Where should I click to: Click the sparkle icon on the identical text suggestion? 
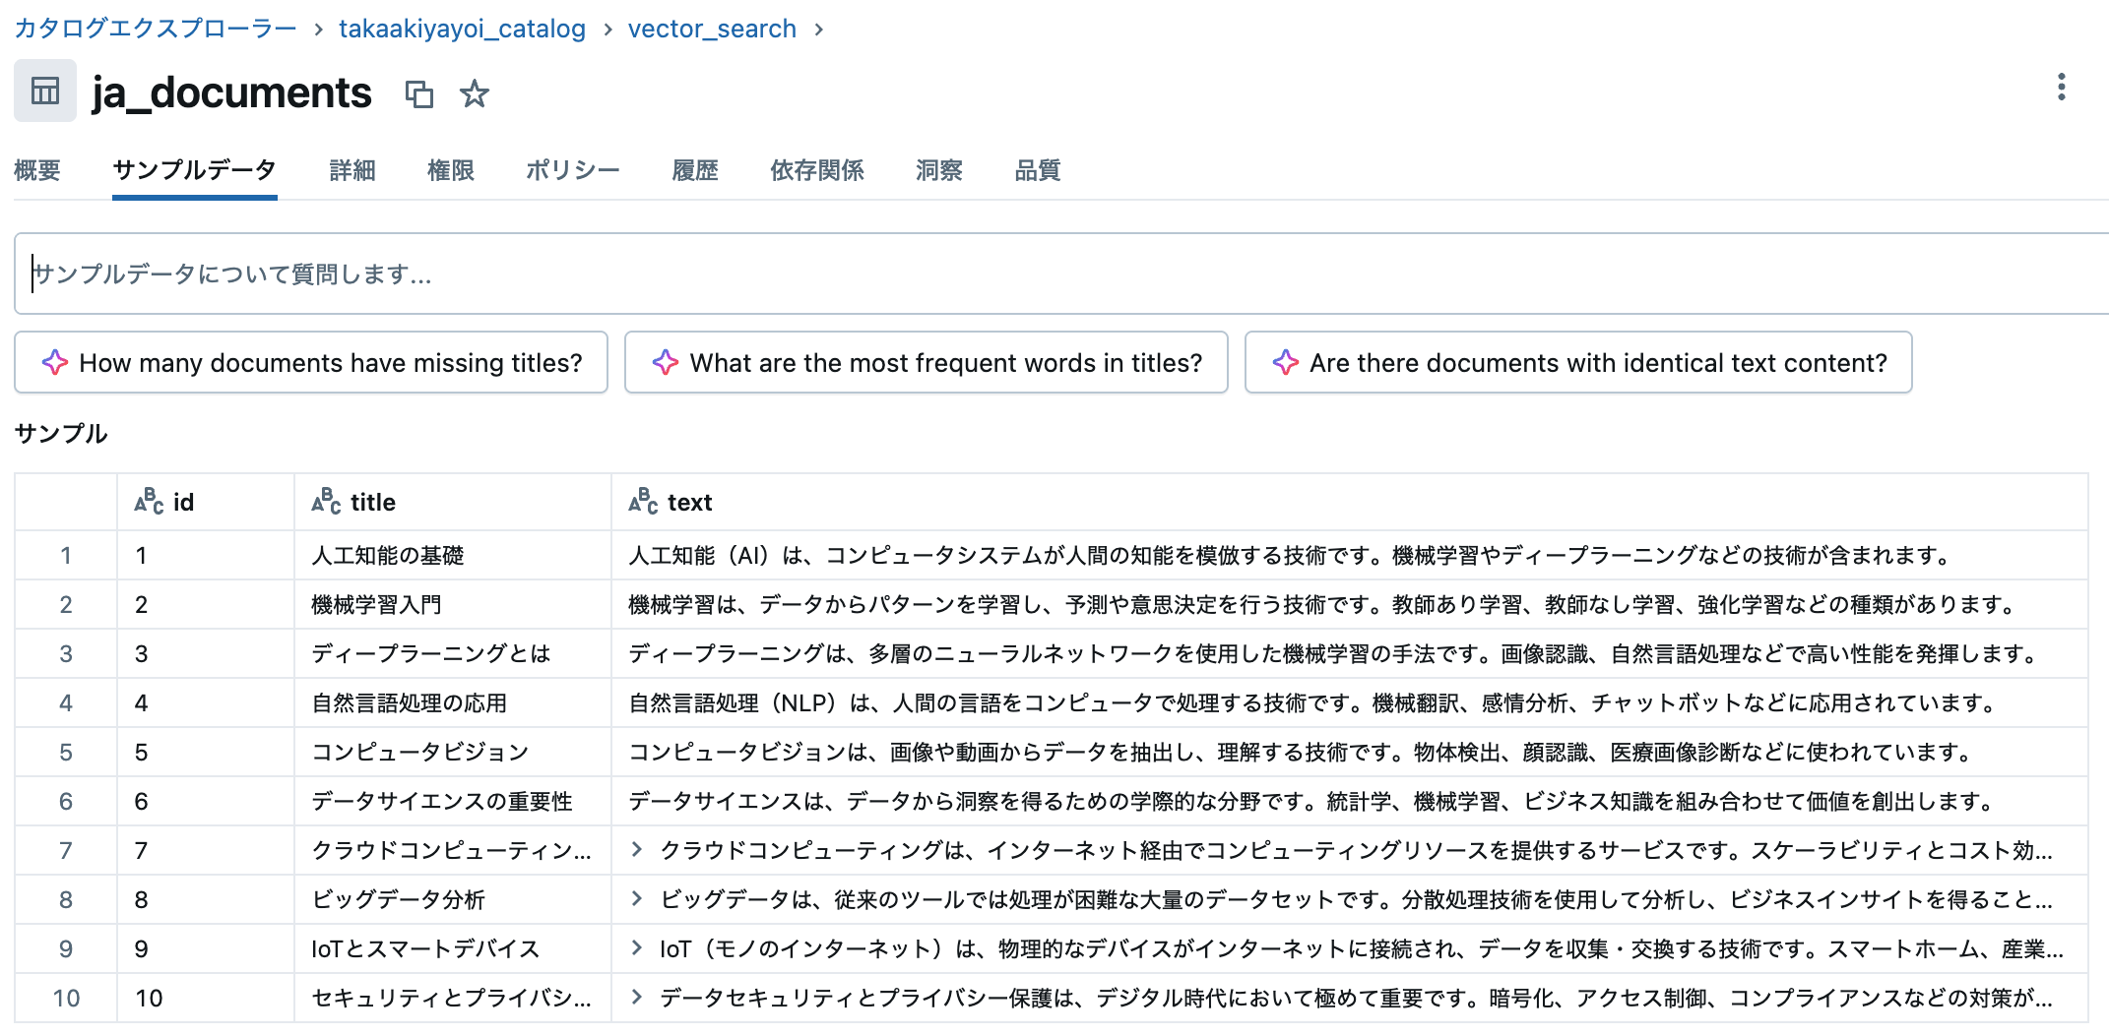click(1285, 362)
